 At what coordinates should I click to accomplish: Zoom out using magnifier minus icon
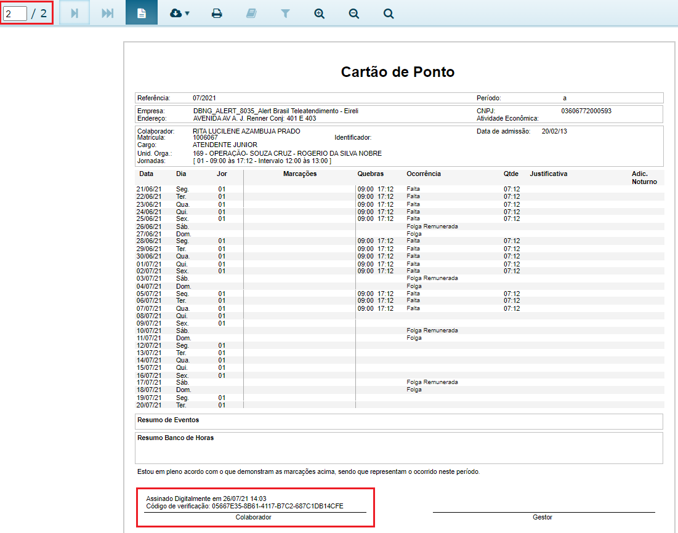pyautogui.click(x=353, y=13)
